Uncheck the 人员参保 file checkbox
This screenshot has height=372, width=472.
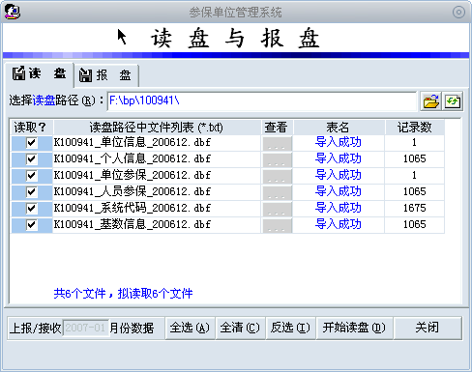click(32, 192)
